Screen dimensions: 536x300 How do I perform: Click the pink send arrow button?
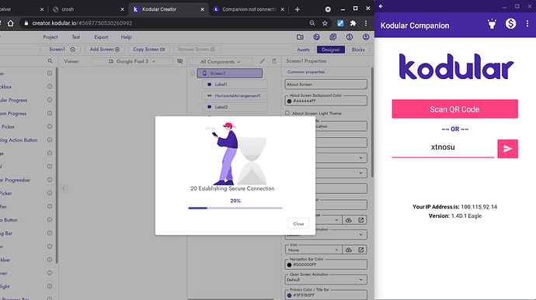[507, 149]
